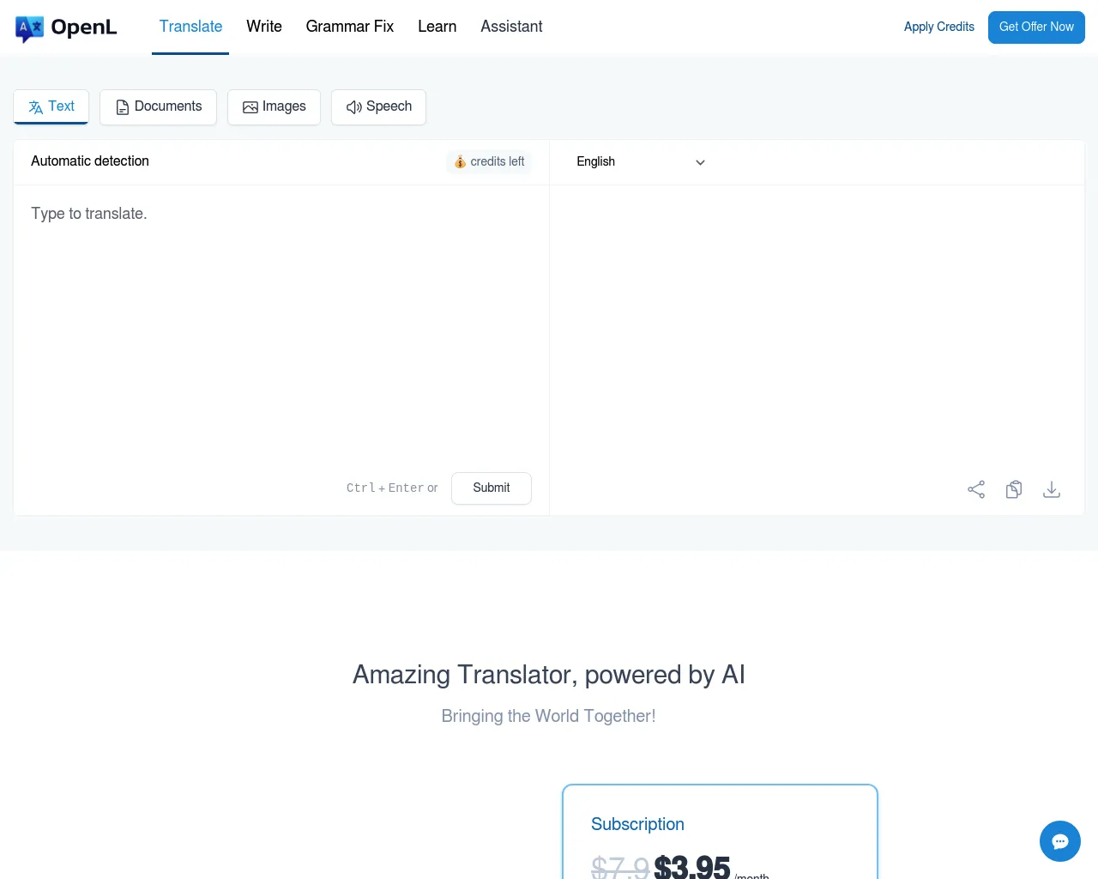Open the Apply Credits link
Viewport: 1098px width, 879px height.
pyautogui.click(x=938, y=27)
